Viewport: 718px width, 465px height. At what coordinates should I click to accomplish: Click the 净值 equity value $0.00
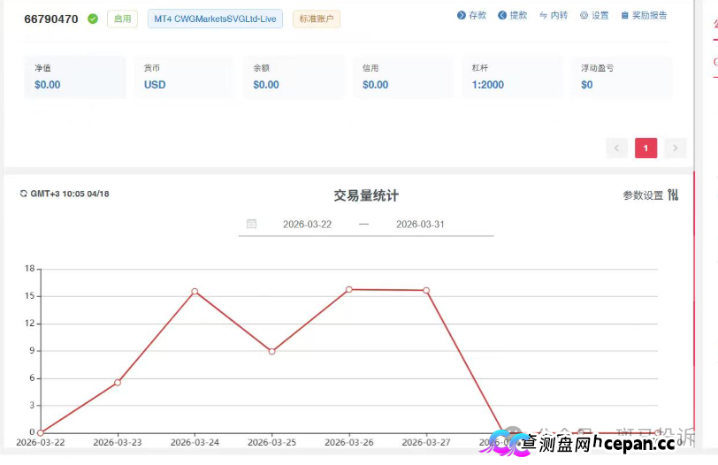click(48, 85)
